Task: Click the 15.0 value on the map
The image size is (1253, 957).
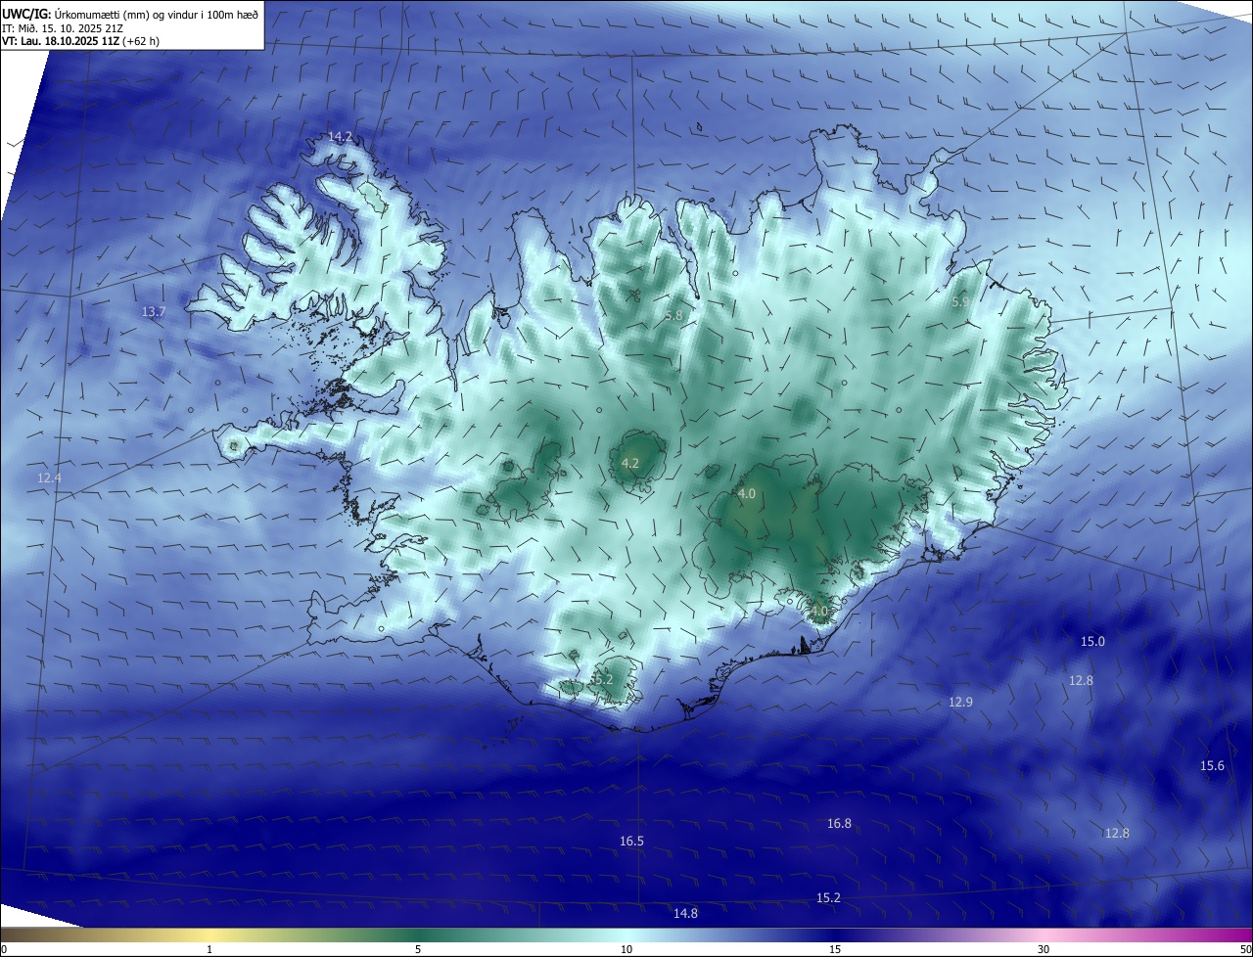Action: 1092,642
